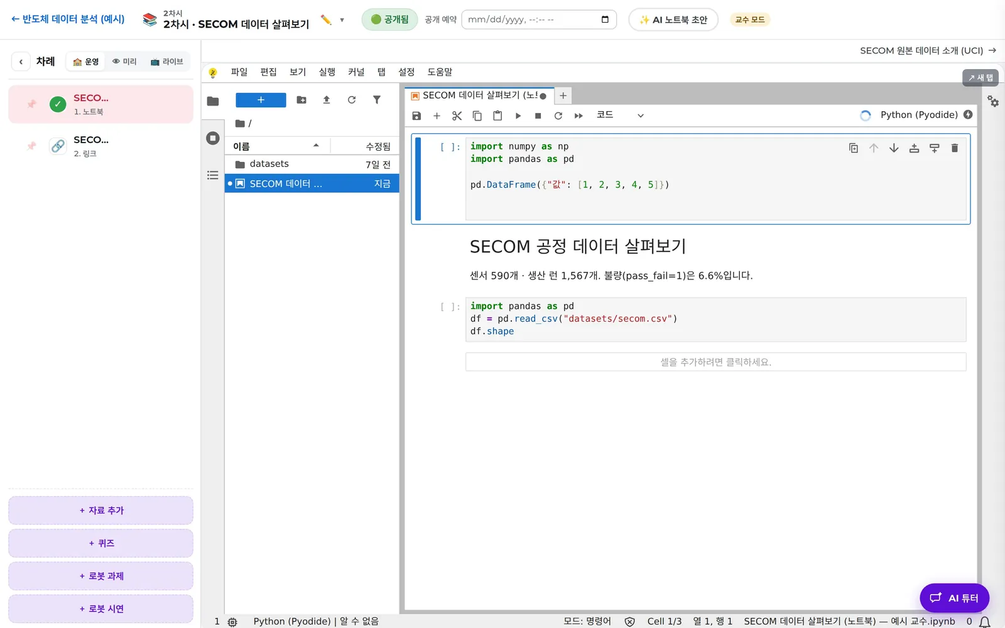The width and height of the screenshot is (1005, 628).
Task: Delete the active cell trash icon
Action: coord(955,148)
